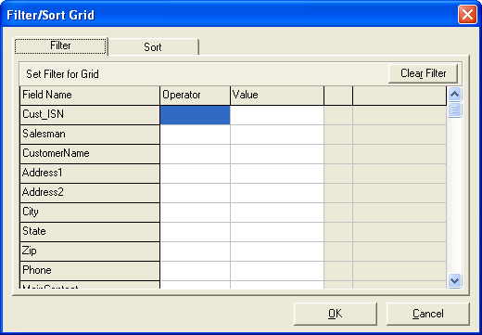Select the City row header
Viewport: 482px width, 335px height.
(90, 213)
